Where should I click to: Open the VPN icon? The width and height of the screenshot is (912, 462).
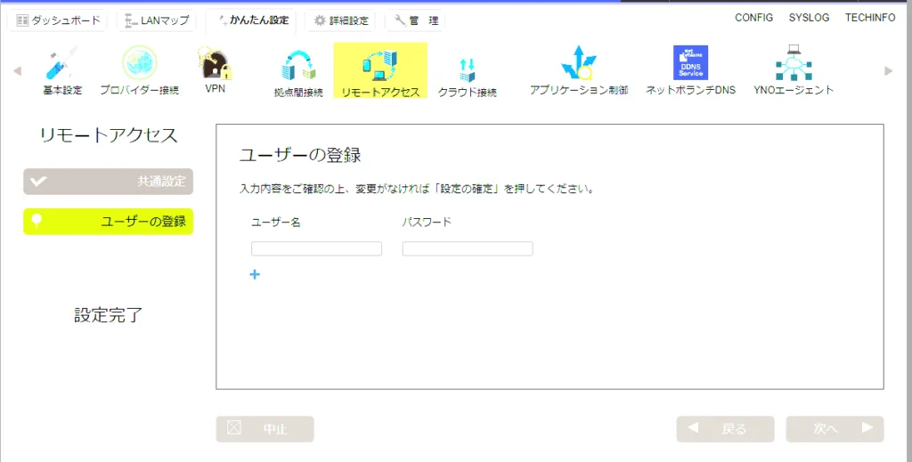[216, 70]
